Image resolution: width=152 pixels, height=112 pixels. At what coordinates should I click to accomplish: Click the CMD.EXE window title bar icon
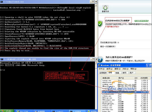coord(2,59)
